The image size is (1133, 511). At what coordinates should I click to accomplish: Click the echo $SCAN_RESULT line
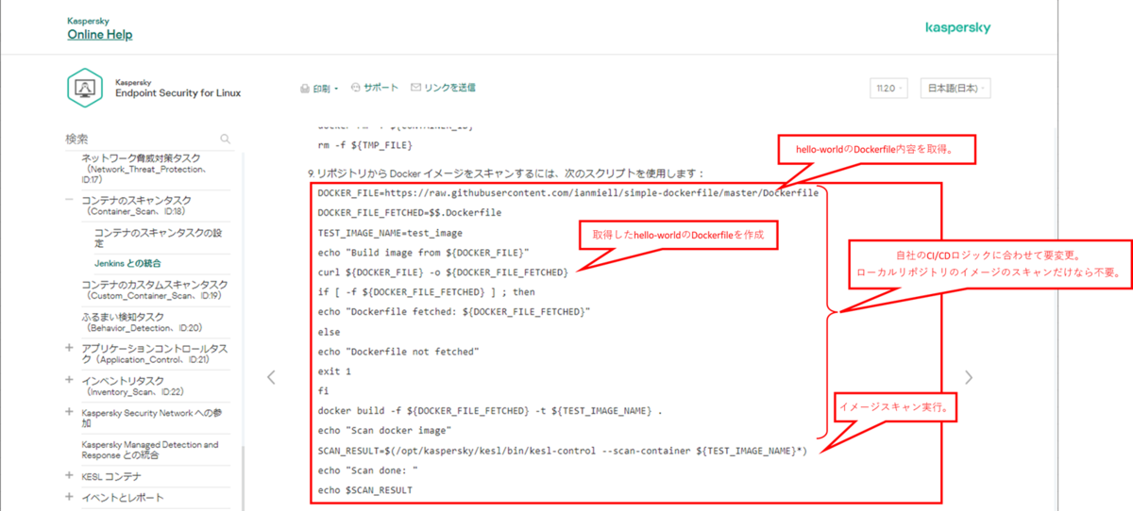(x=364, y=490)
